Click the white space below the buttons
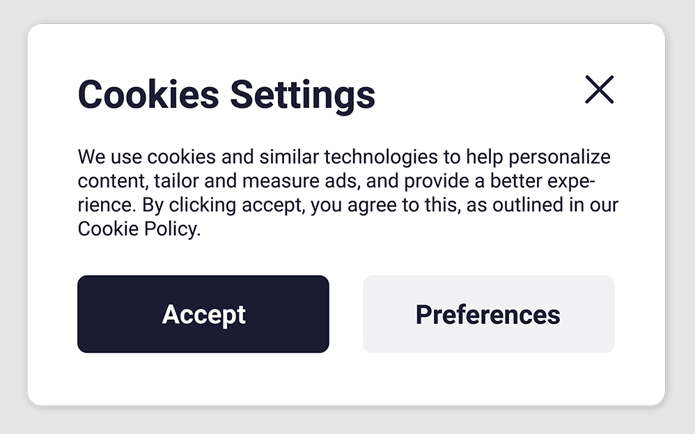The height and width of the screenshot is (434, 695). (x=346, y=380)
